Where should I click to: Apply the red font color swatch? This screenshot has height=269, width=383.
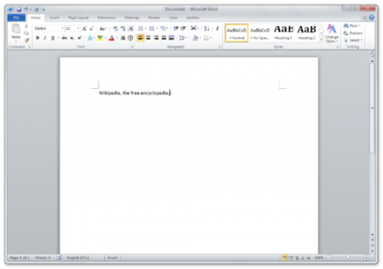coord(111,38)
